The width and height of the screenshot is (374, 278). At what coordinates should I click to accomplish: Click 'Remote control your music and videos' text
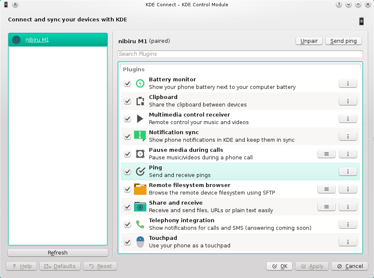point(199,122)
